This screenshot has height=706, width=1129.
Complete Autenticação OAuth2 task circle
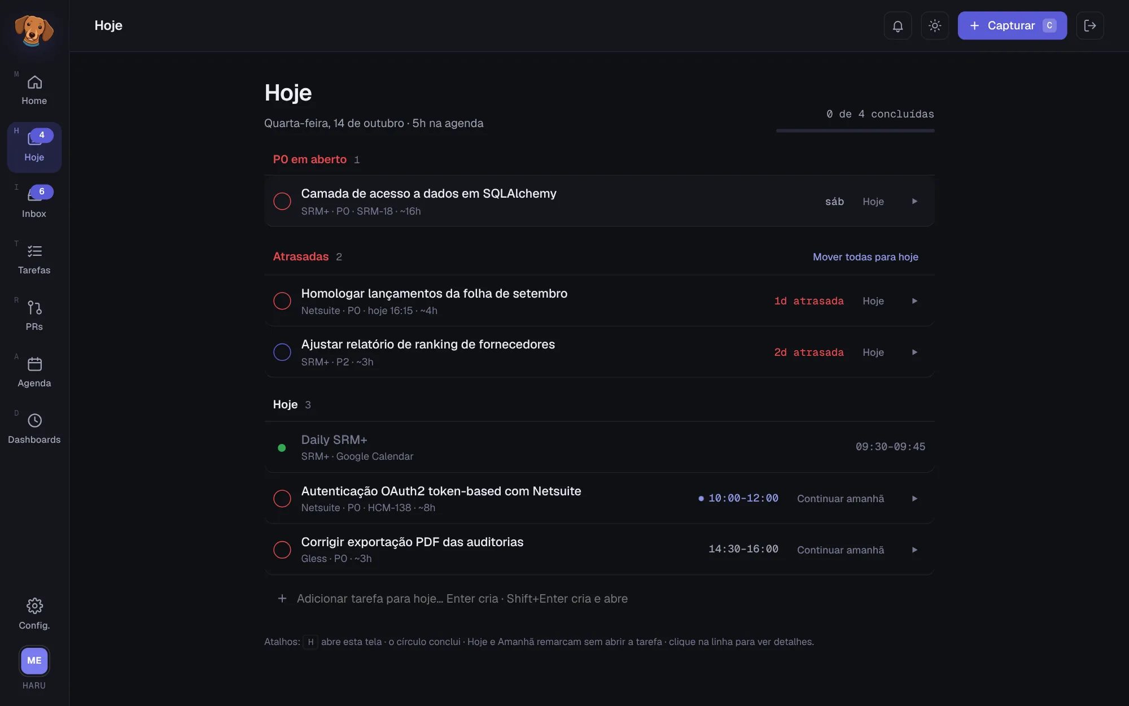pos(282,499)
